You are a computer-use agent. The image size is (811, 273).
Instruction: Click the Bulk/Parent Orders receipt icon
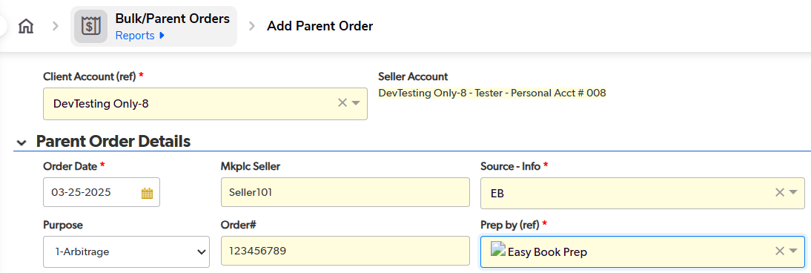tap(90, 27)
